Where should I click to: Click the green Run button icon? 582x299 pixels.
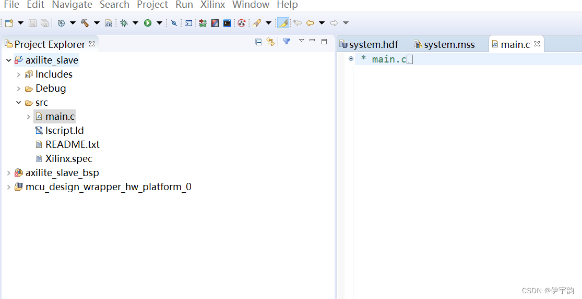click(x=148, y=23)
